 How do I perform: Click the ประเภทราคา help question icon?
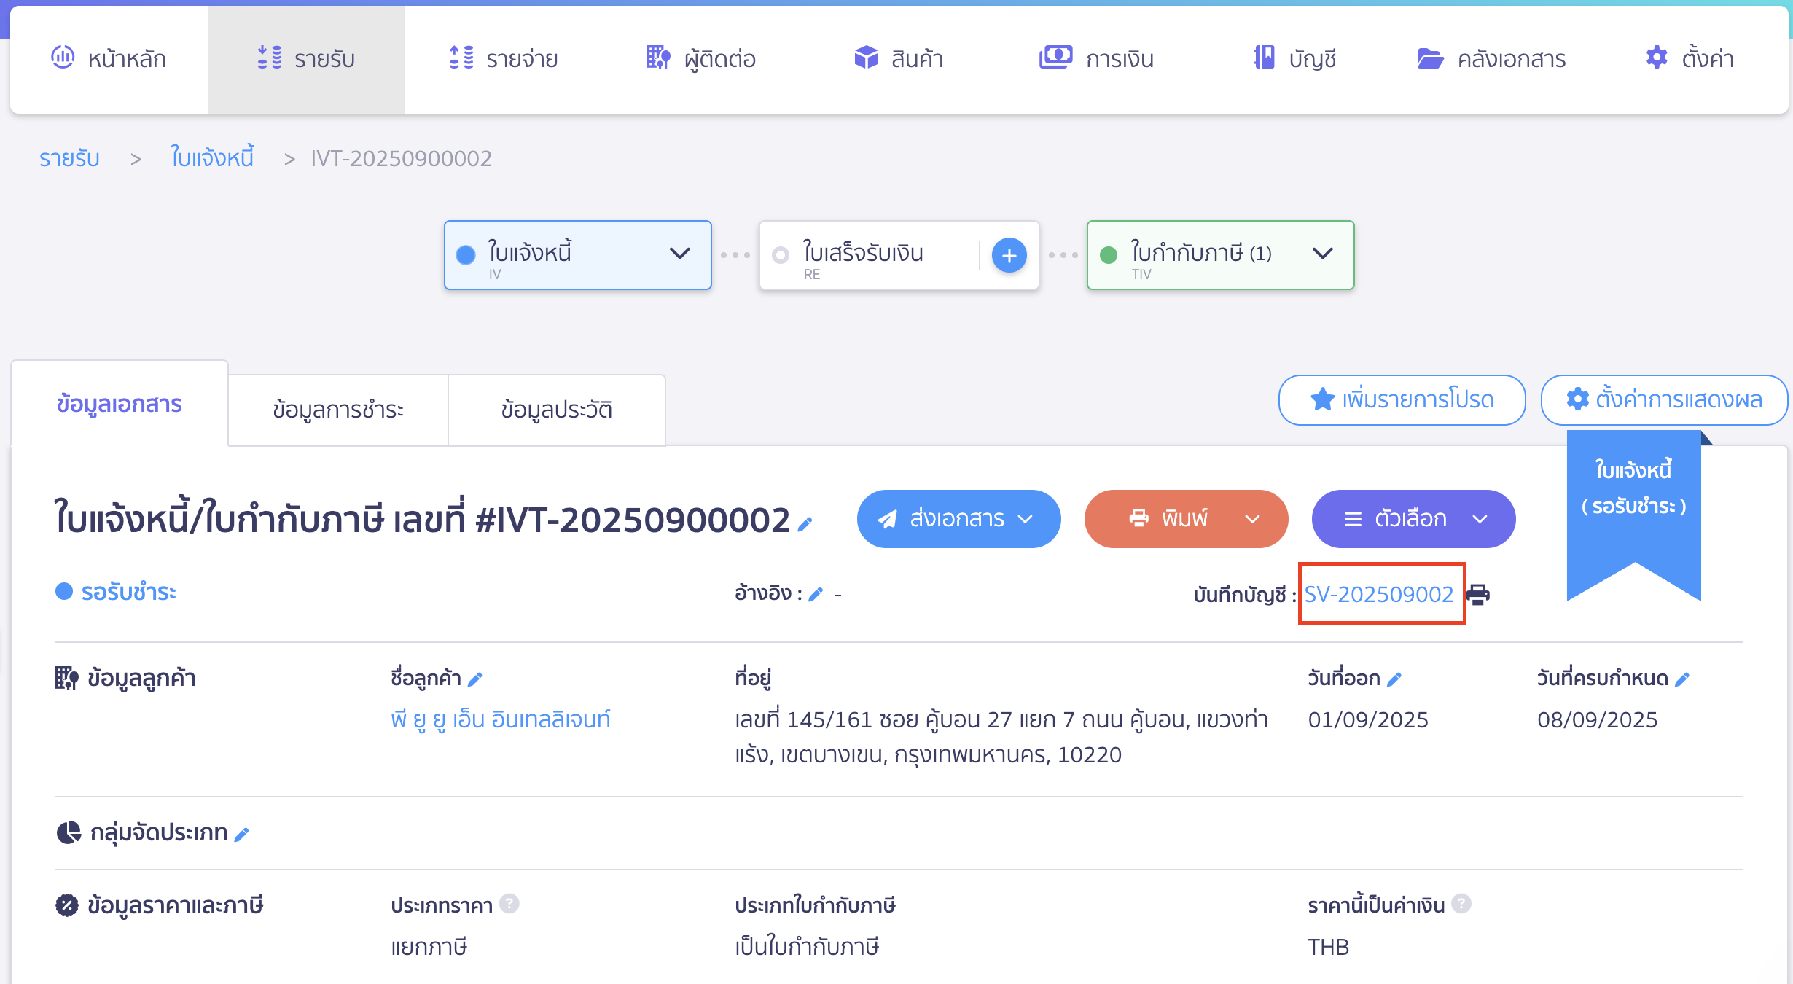509,904
